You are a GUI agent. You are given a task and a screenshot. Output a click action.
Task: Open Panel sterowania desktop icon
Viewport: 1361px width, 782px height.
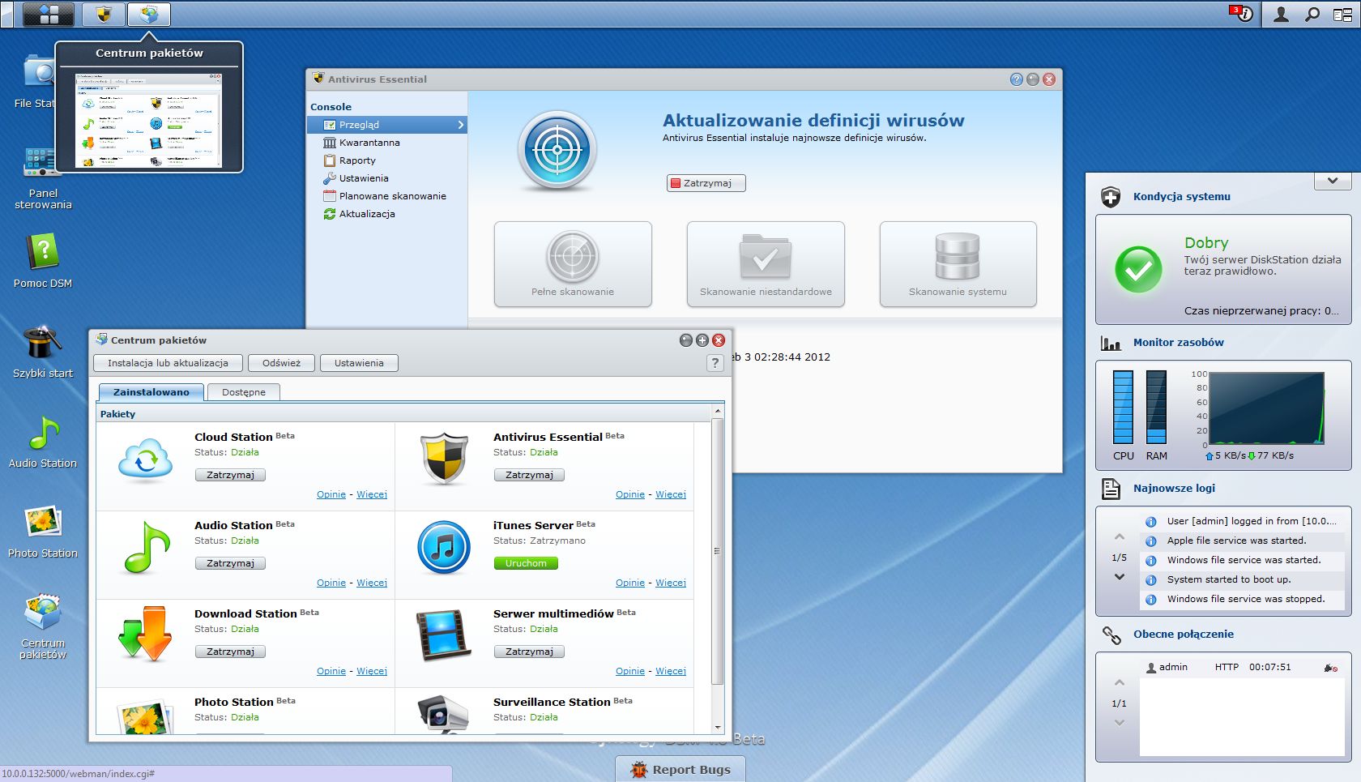click(43, 178)
